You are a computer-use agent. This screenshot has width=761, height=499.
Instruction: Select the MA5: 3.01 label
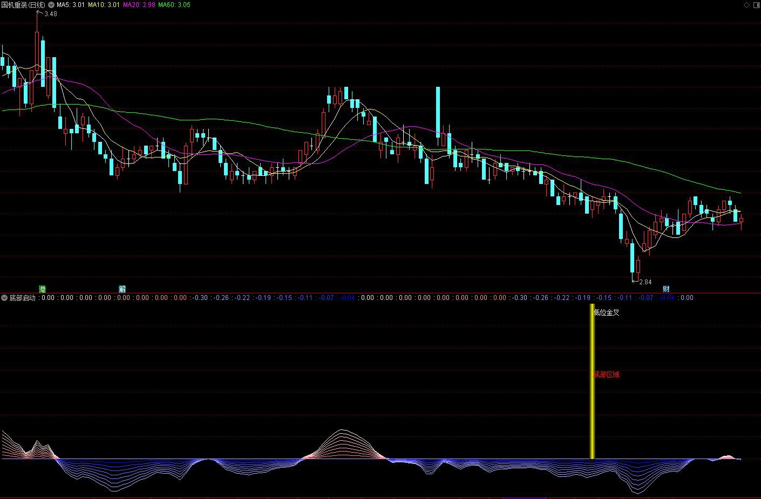click(x=71, y=5)
